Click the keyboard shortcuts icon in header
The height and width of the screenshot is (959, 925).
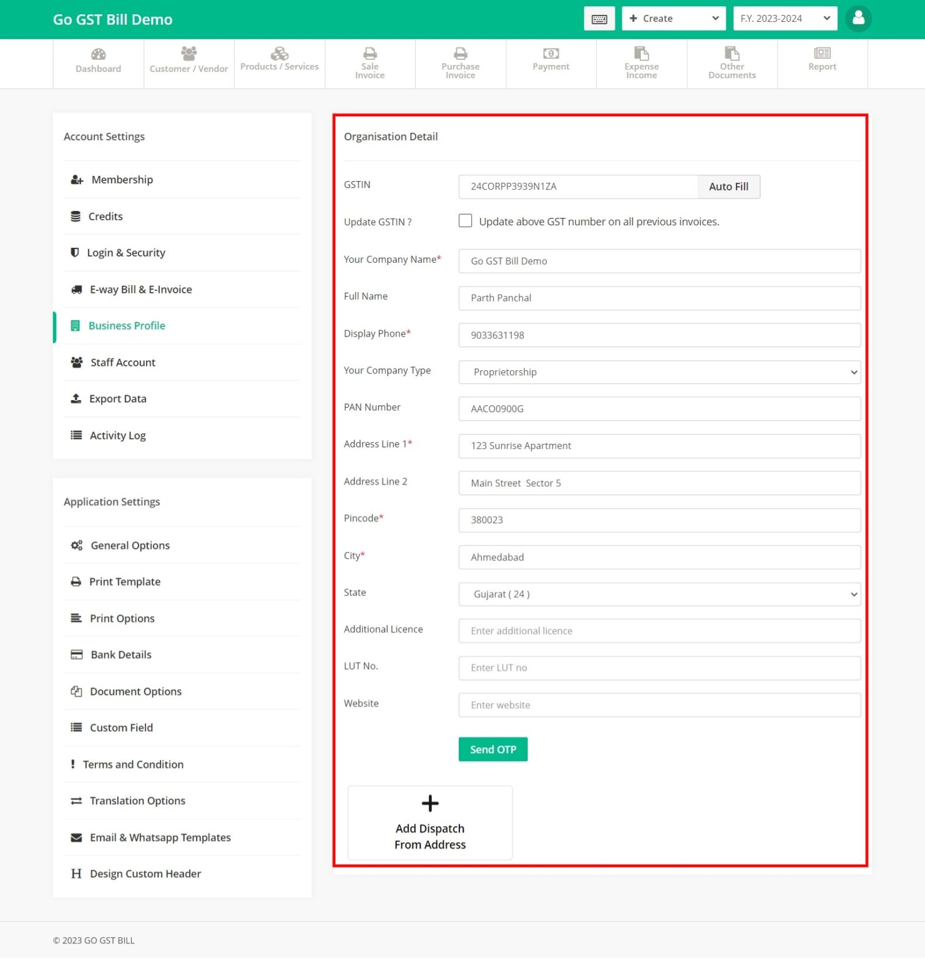click(599, 19)
